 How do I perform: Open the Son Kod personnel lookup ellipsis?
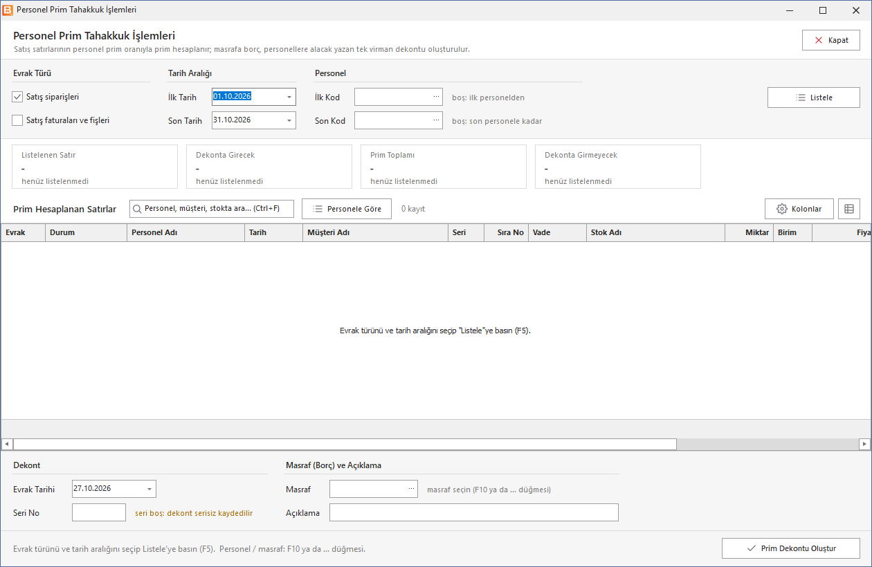coord(436,120)
